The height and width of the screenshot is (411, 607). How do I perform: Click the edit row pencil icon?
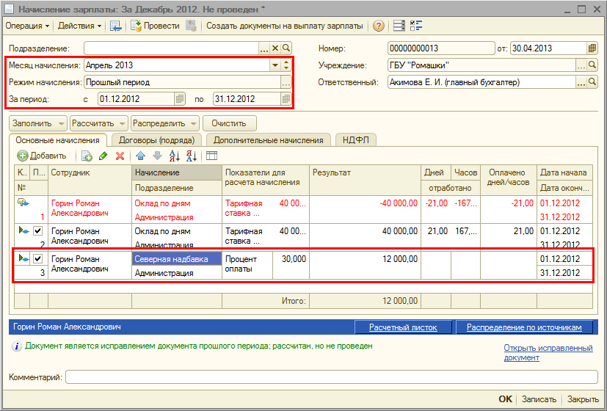(103, 156)
